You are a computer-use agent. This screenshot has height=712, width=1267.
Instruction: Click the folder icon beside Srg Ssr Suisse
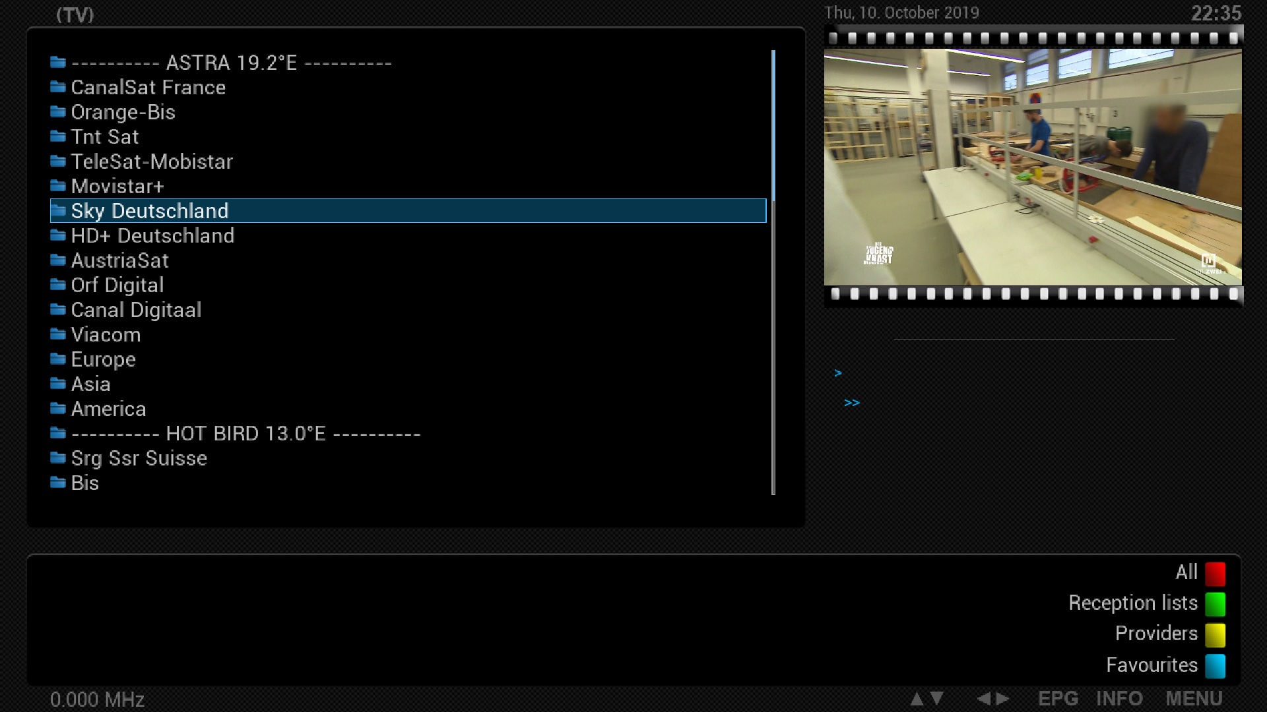click(x=58, y=458)
